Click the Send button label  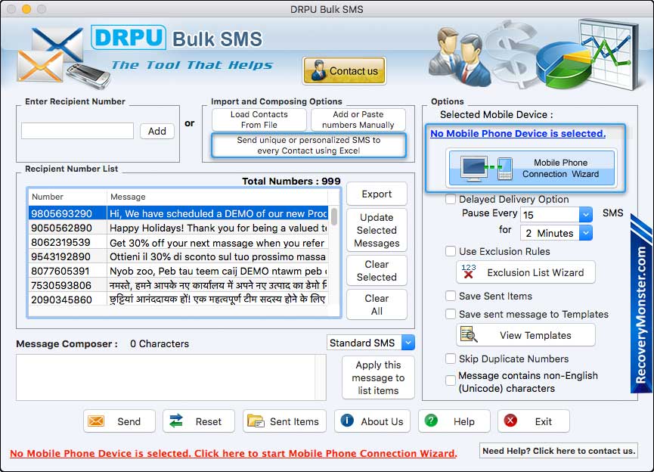tap(129, 421)
